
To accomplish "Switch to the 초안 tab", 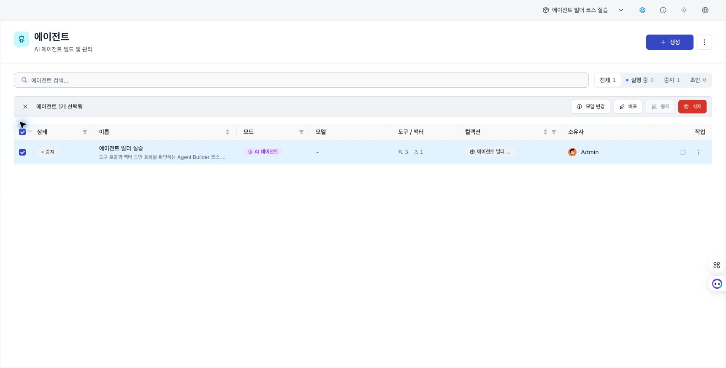I will pos(698,80).
